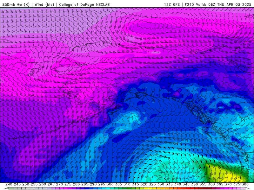The image size is (254, 190).
Task: Click 'Valid: 06Z THU APR 03 2025' text
Action: (x=224, y=4)
